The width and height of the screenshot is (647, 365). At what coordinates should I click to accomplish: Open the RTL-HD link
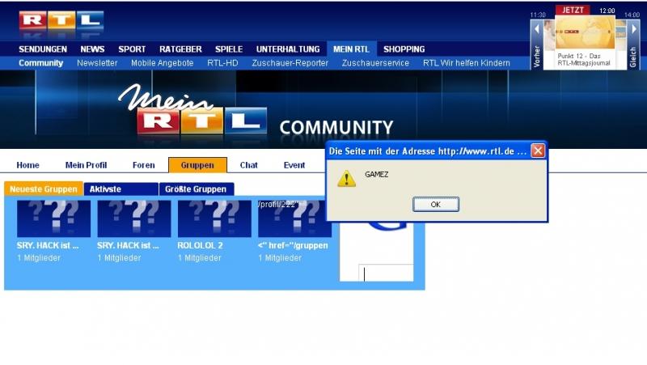[223, 63]
